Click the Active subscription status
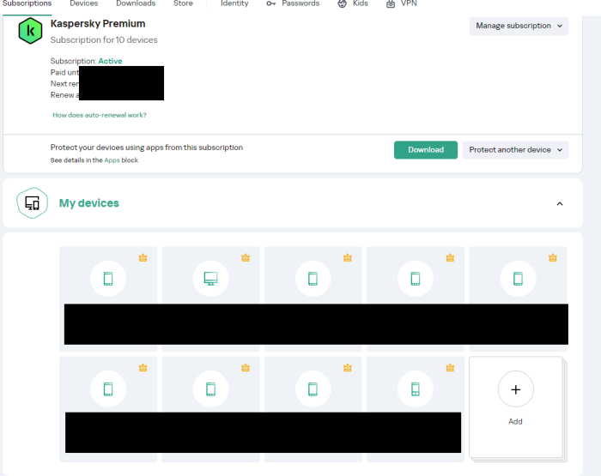Image resolution: width=601 pixels, height=476 pixels. (x=110, y=61)
